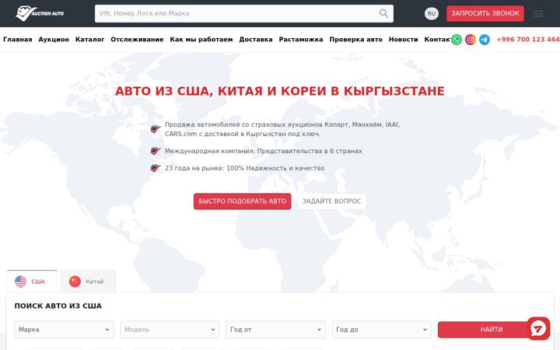This screenshot has width=560, height=350.
Task: Focus the VIN or lot search field
Action: click(x=244, y=13)
